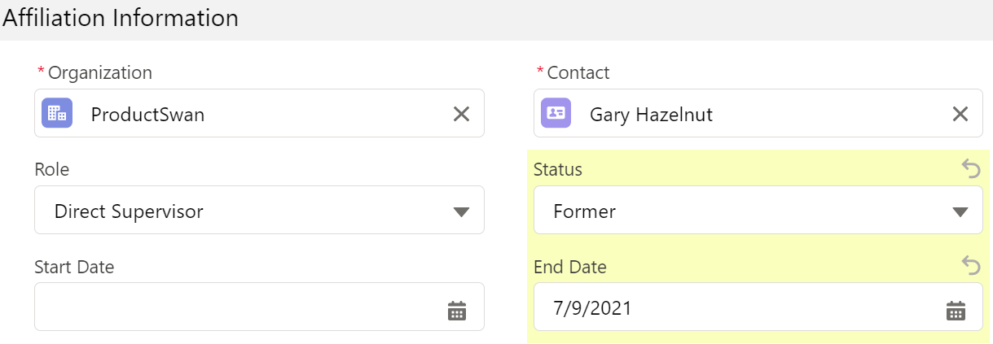Open the End Date calendar picker
The width and height of the screenshot is (993, 344).
956,310
